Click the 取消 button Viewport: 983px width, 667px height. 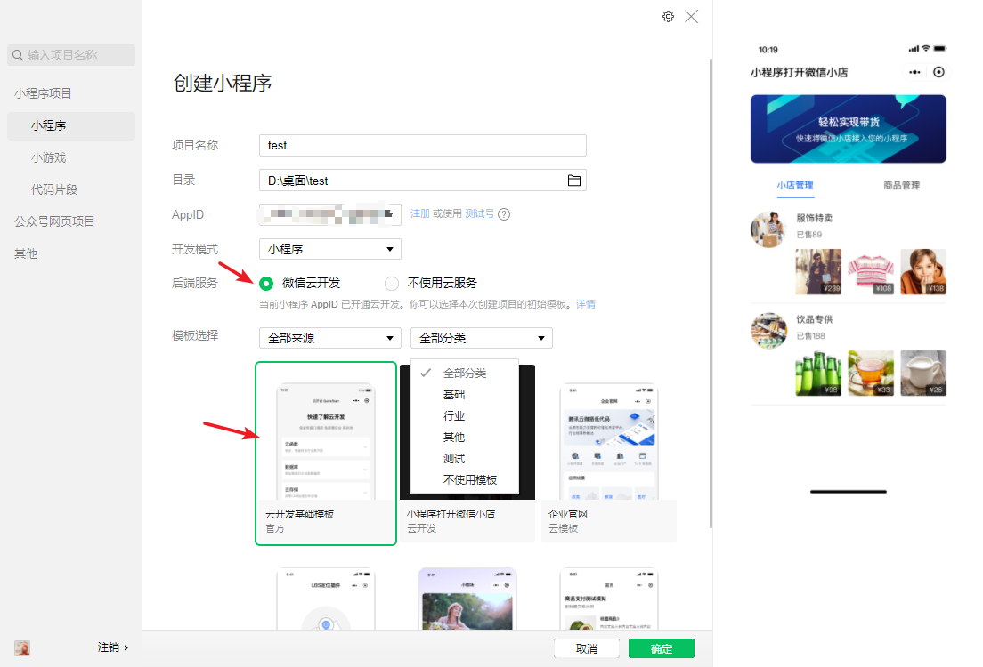pyautogui.click(x=586, y=649)
